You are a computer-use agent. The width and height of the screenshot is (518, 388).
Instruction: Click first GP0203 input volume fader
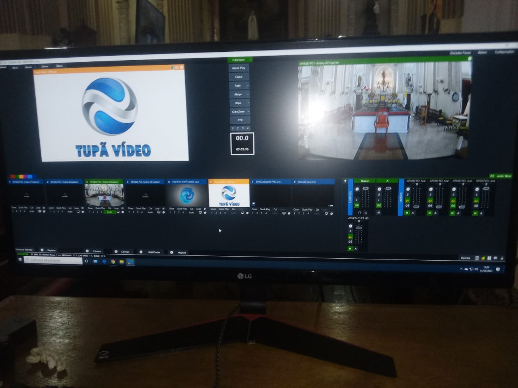416,207
